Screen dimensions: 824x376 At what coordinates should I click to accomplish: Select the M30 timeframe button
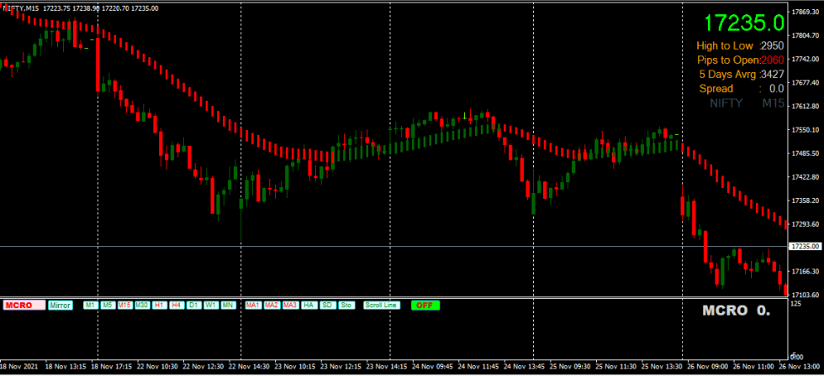[x=143, y=305]
